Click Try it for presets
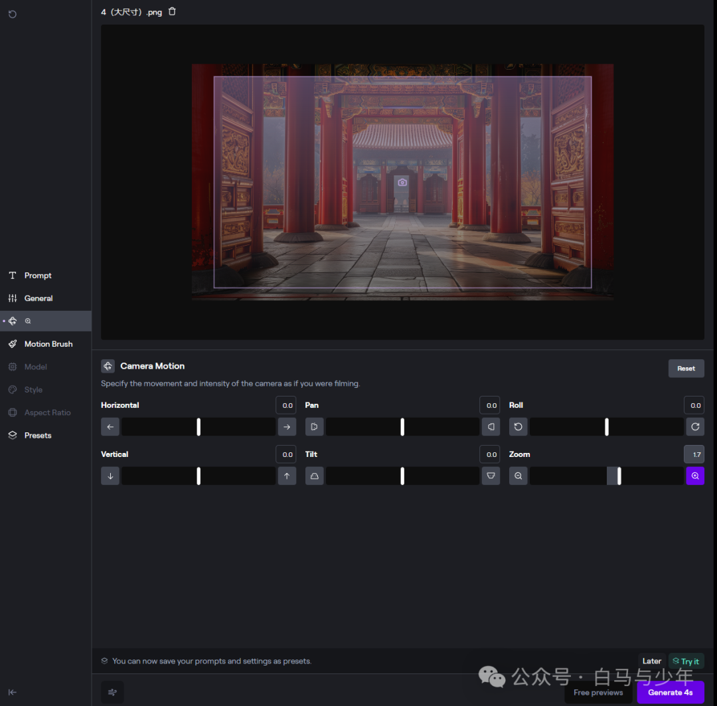The width and height of the screenshot is (717, 706). pyautogui.click(x=686, y=661)
